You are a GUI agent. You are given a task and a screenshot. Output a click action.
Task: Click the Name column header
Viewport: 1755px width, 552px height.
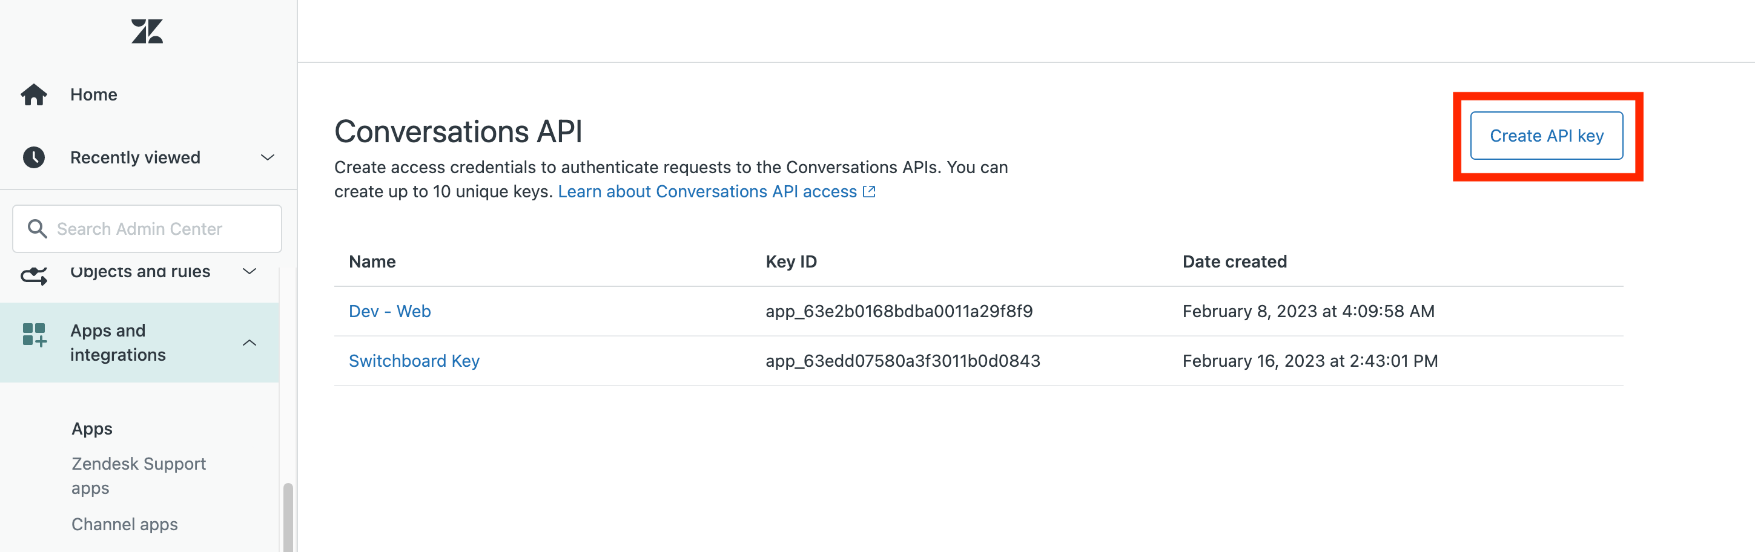click(372, 261)
